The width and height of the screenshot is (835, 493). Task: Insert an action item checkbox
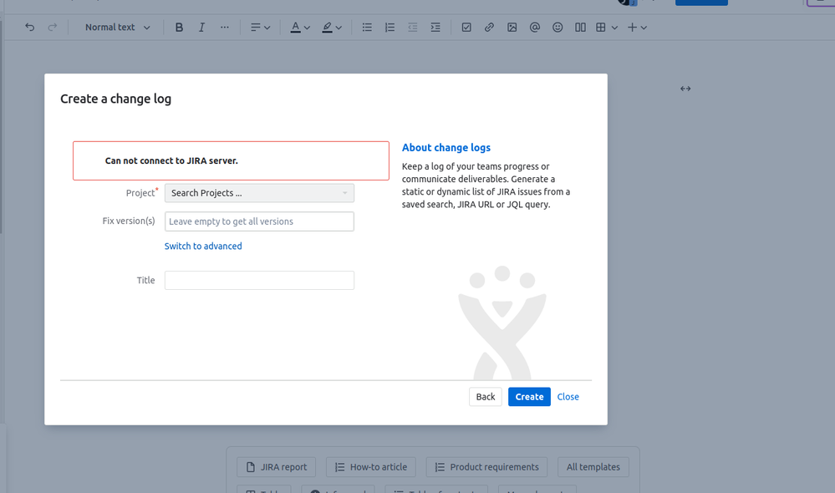pos(466,27)
